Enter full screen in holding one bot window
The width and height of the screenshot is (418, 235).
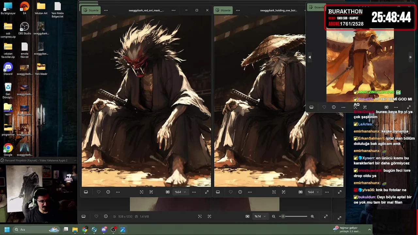tap(340, 192)
